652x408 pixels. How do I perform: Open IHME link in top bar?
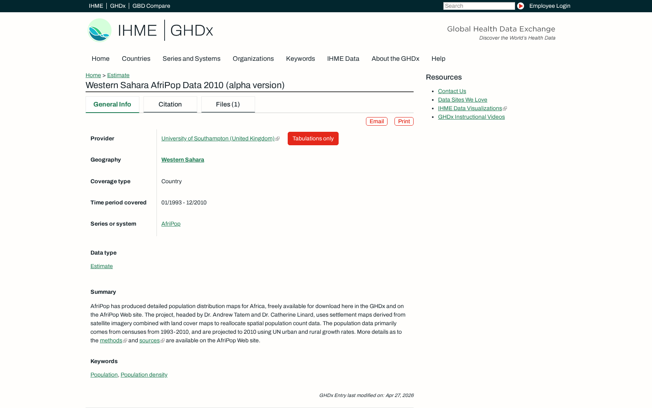[96, 6]
